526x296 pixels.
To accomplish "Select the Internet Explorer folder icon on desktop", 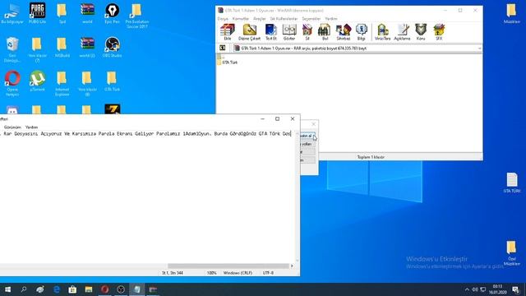I will [x=62, y=83].
